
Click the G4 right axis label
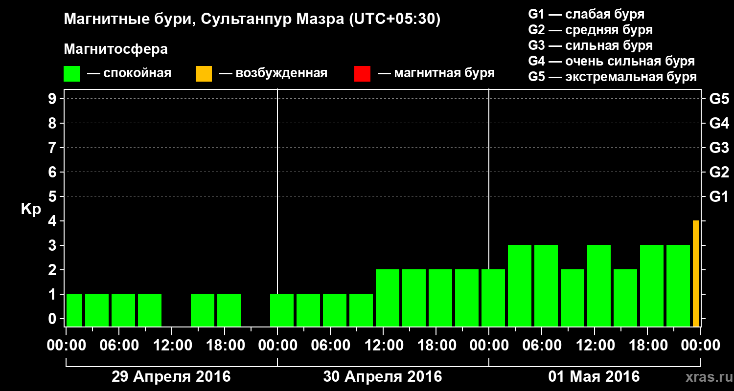[x=719, y=123]
